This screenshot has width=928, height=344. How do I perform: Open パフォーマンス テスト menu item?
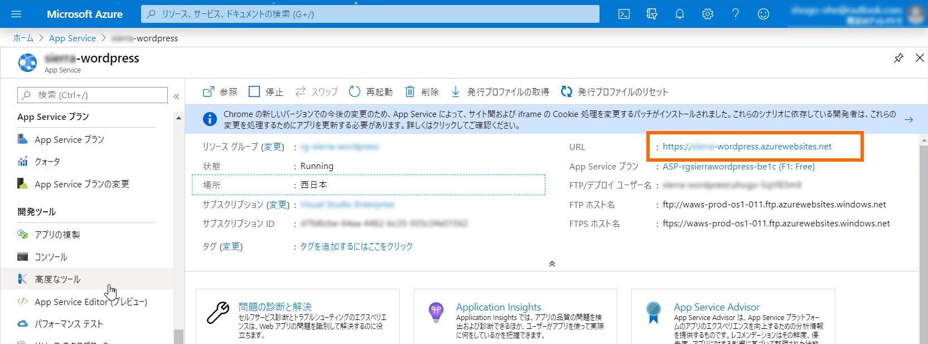pyautogui.click(x=60, y=324)
